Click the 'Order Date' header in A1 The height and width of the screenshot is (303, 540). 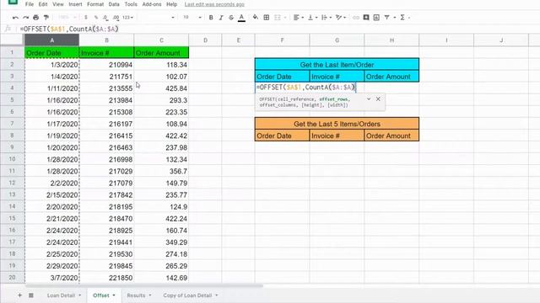pyautogui.click(x=52, y=53)
